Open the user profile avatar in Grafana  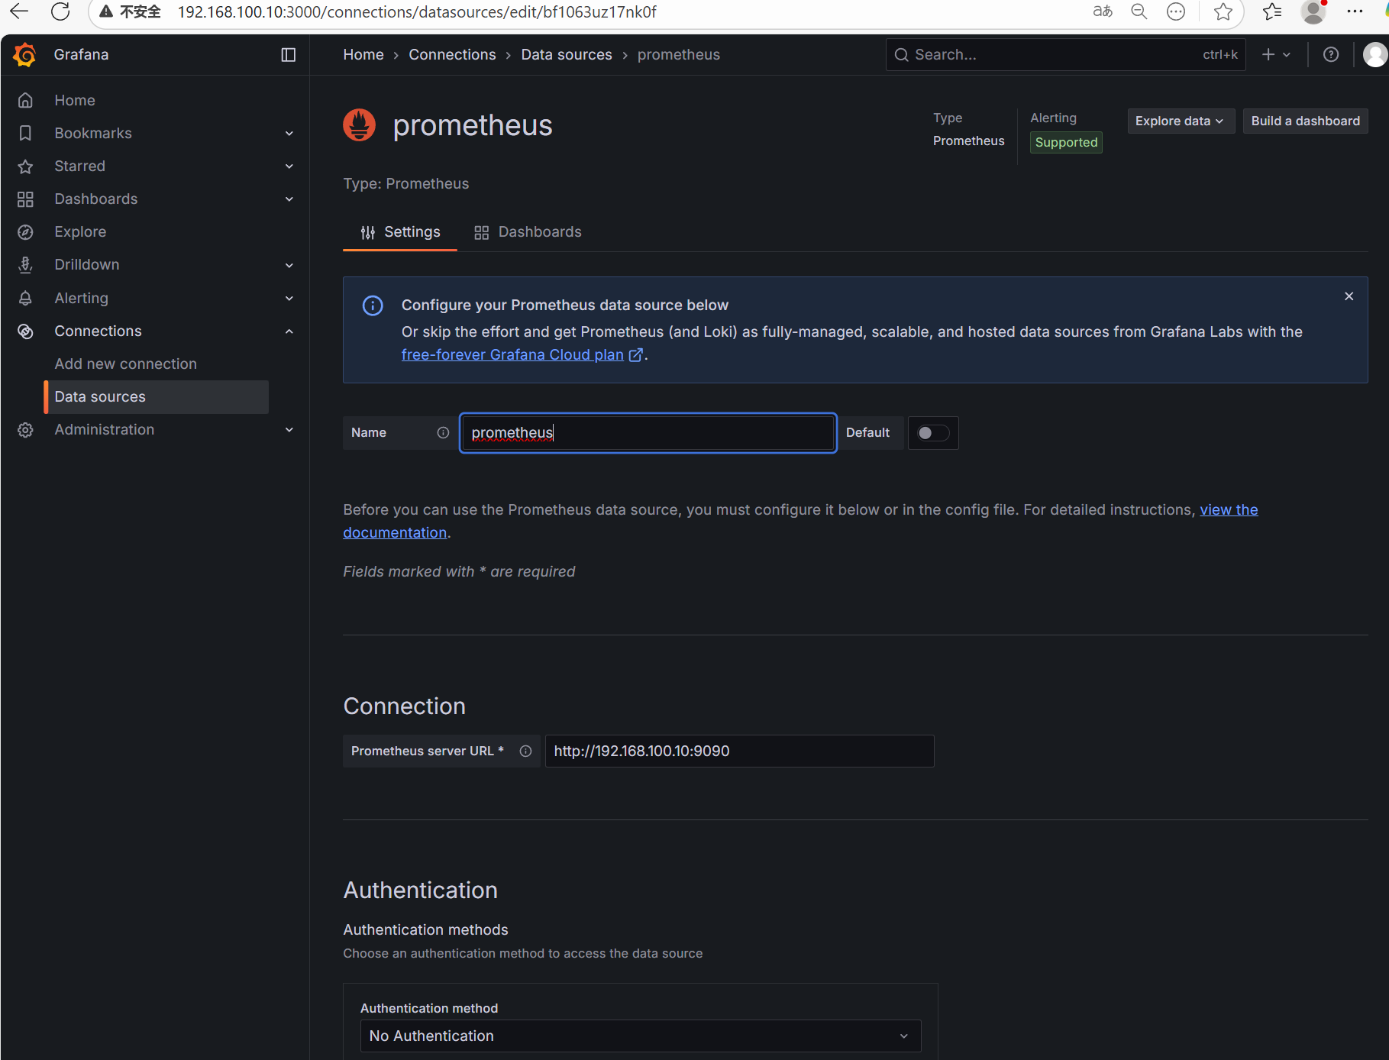[1375, 55]
